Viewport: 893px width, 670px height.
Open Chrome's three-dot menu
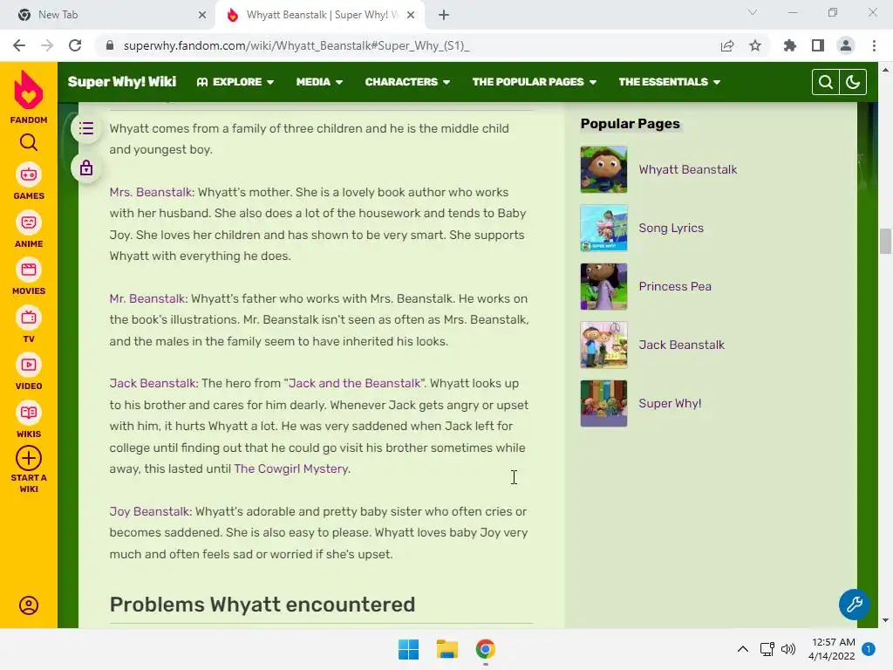pyautogui.click(x=874, y=45)
